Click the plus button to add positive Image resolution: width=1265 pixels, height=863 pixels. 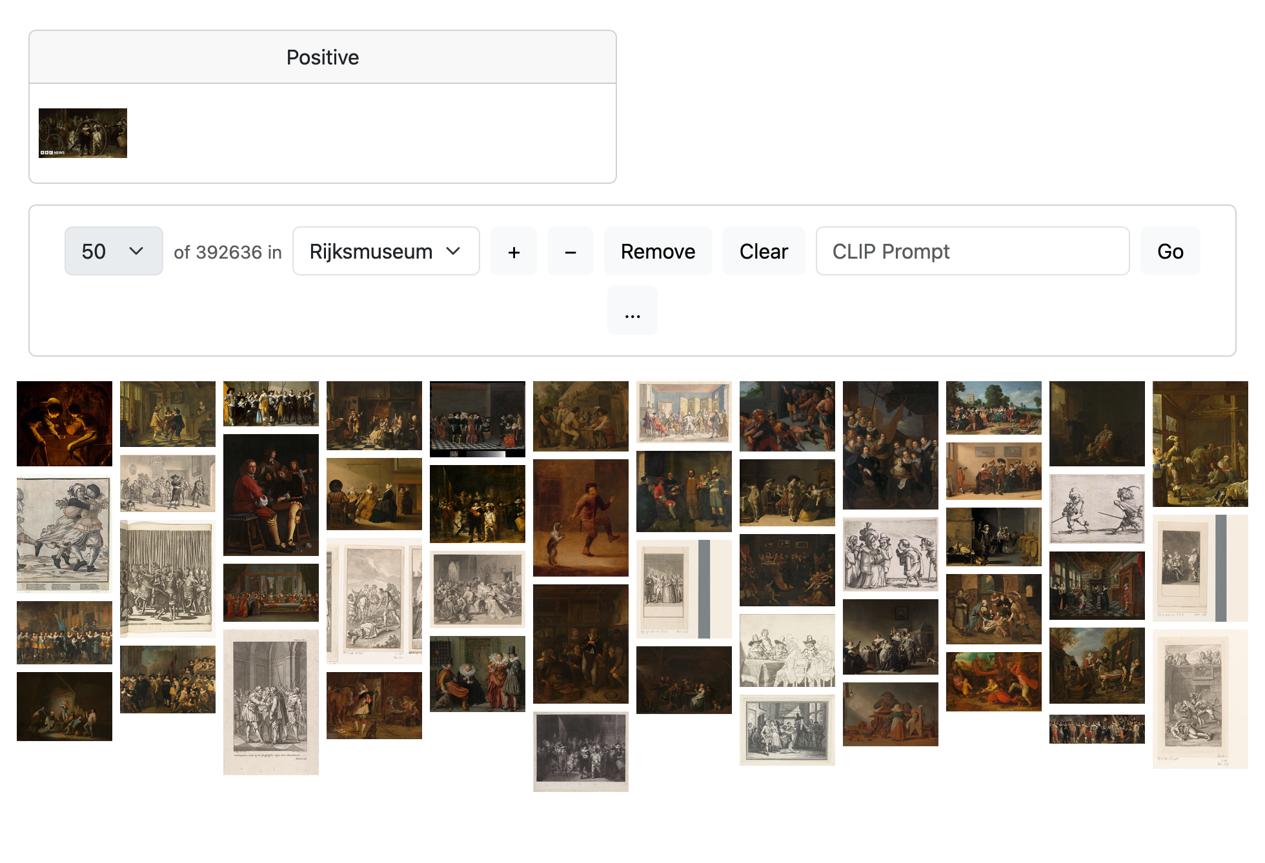tap(514, 251)
